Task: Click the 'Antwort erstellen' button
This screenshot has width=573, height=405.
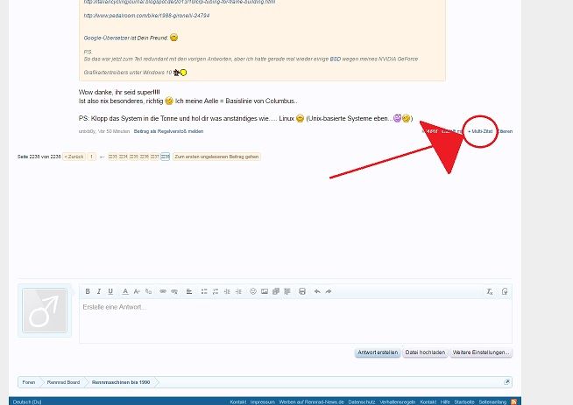Action: click(378, 353)
